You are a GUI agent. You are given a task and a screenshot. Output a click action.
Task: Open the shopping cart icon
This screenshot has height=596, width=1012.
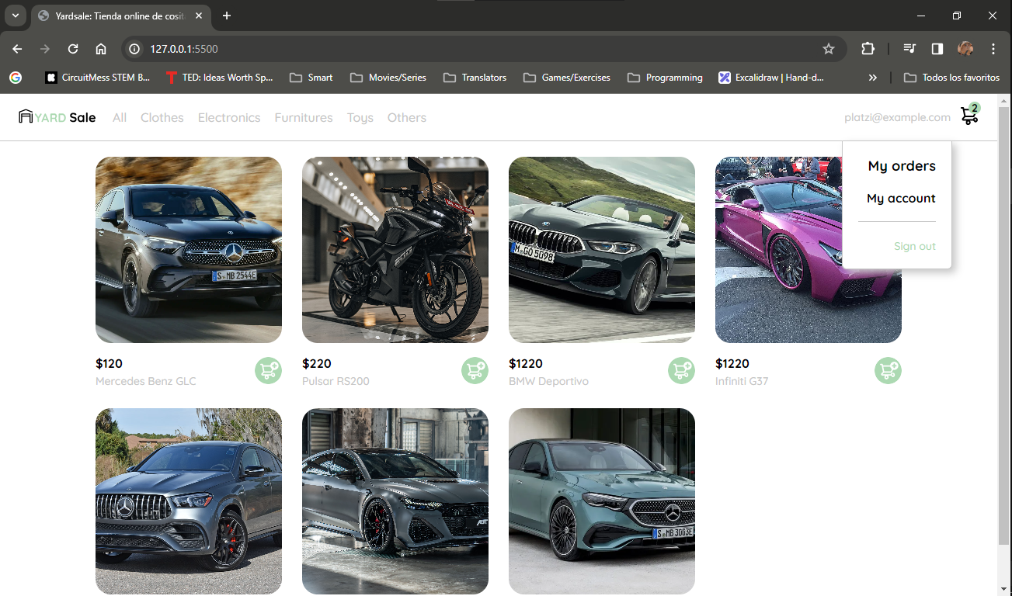tap(969, 116)
